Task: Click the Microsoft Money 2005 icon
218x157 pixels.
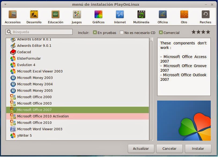Action: 13,91
